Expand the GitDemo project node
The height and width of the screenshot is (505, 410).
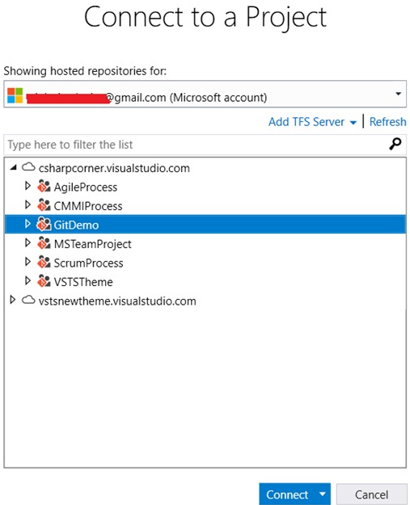coord(27,224)
